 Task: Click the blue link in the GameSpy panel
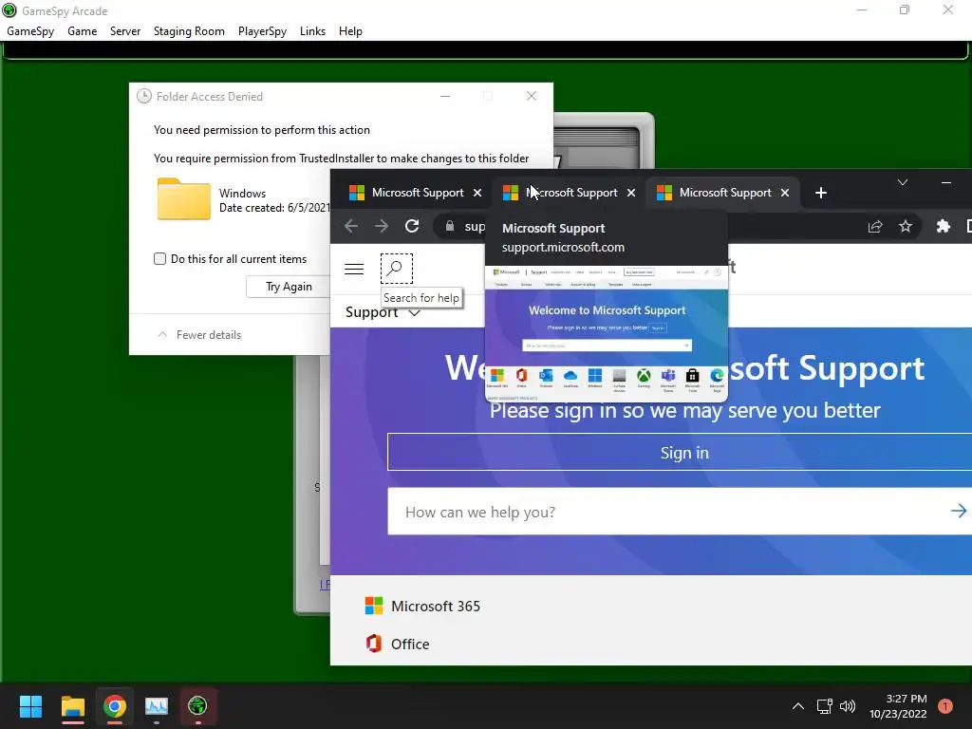click(x=325, y=585)
